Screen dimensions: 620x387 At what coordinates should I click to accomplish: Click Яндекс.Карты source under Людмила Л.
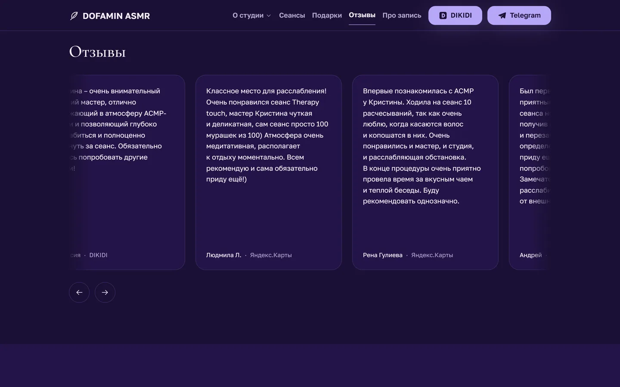pyautogui.click(x=271, y=255)
